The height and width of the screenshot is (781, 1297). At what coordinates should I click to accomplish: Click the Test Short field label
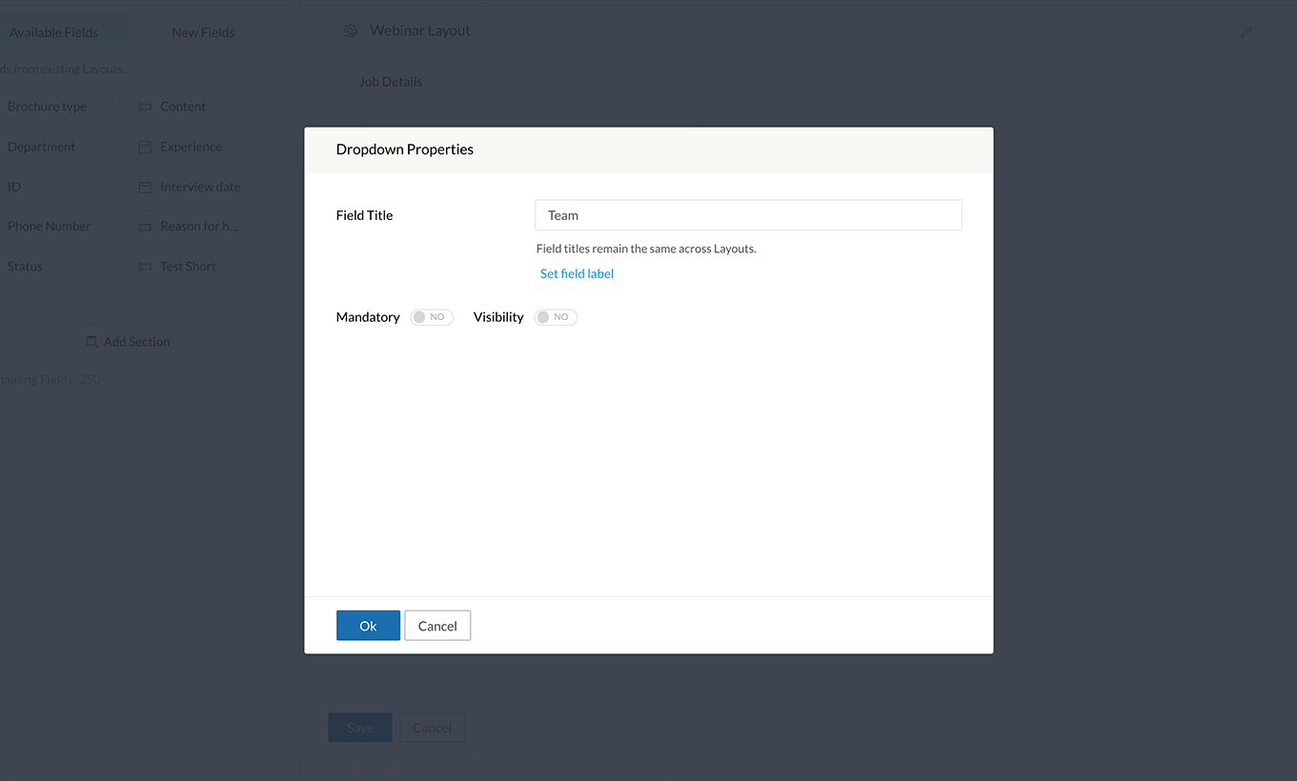point(188,267)
